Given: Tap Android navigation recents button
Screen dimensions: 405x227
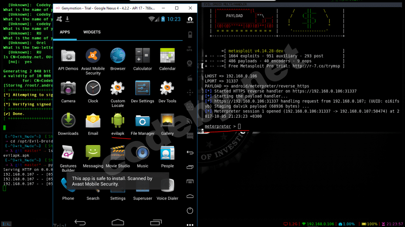Looking at the screenshot, I should [x=156, y=222].
